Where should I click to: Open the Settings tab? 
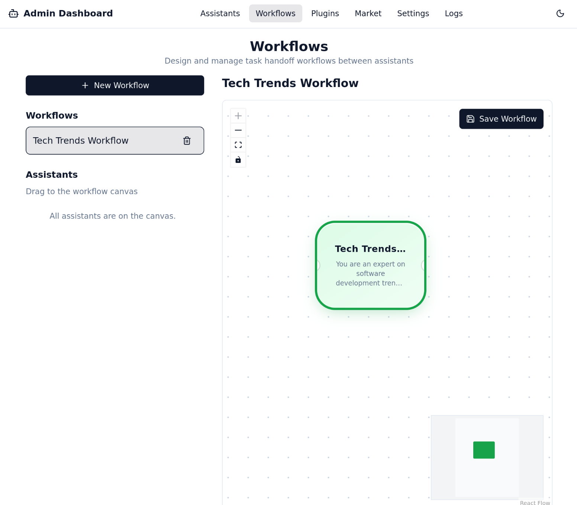(x=413, y=14)
